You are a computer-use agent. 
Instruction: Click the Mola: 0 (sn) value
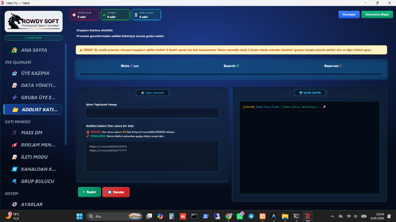coord(130,66)
